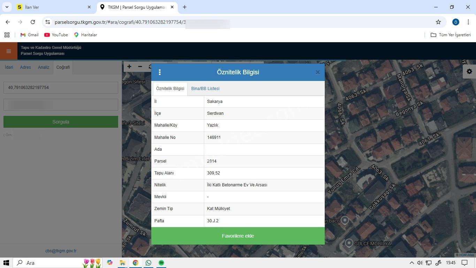Click the Mahalle No value 146911

click(x=214, y=137)
